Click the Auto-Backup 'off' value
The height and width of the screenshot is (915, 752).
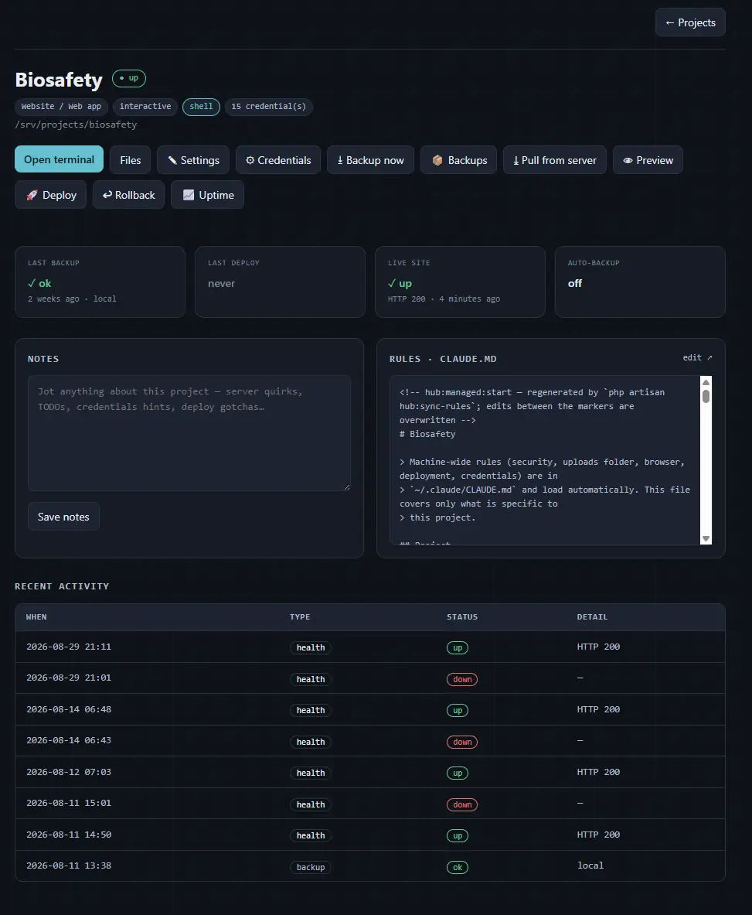(x=575, y=283)
